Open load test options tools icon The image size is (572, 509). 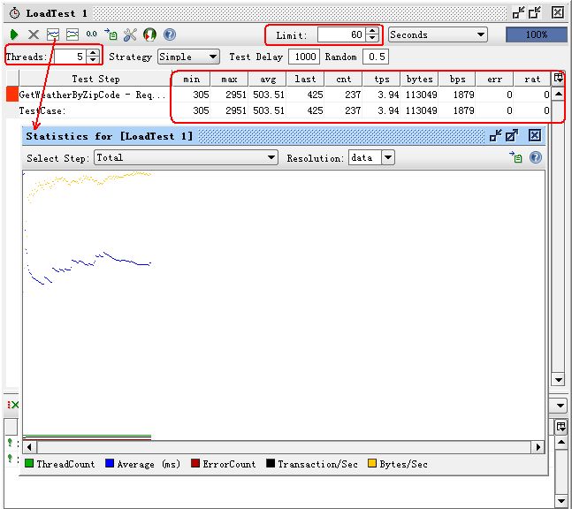click(130, 34)
